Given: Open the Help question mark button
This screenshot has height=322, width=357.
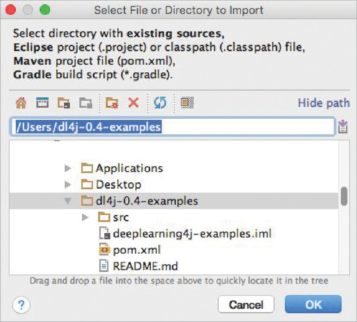Looking at the screenshot, I should 21,305.
